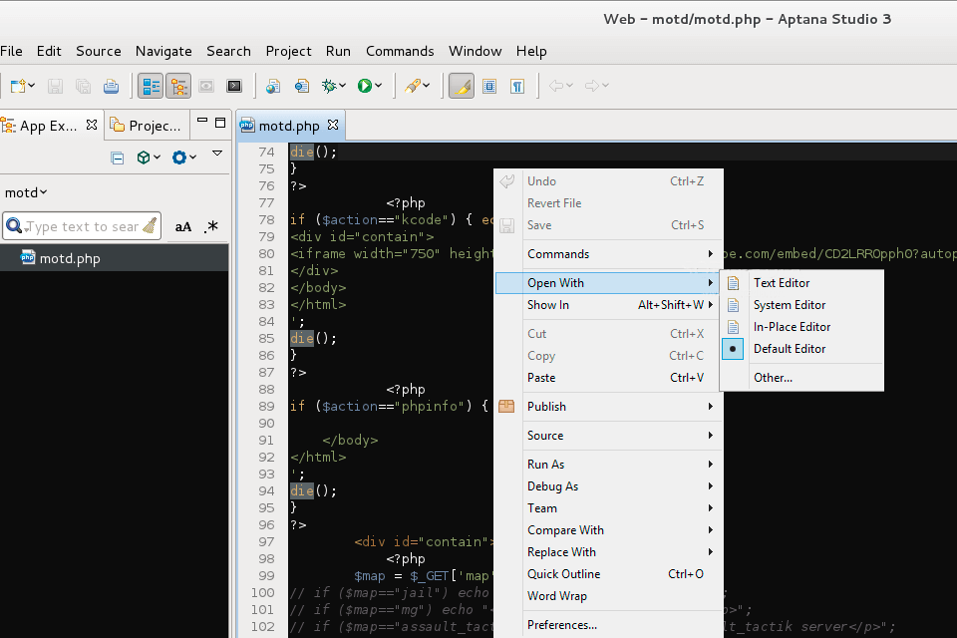
Task: Open the Debug As submenu
Action: click(x=609, y=486)
